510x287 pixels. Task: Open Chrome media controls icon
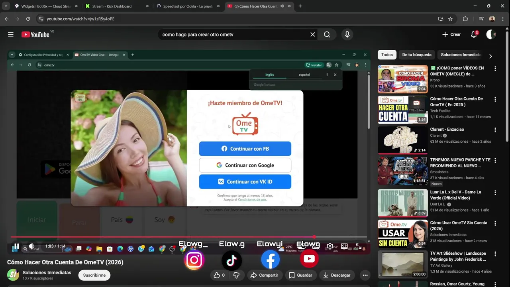[481, 19]
